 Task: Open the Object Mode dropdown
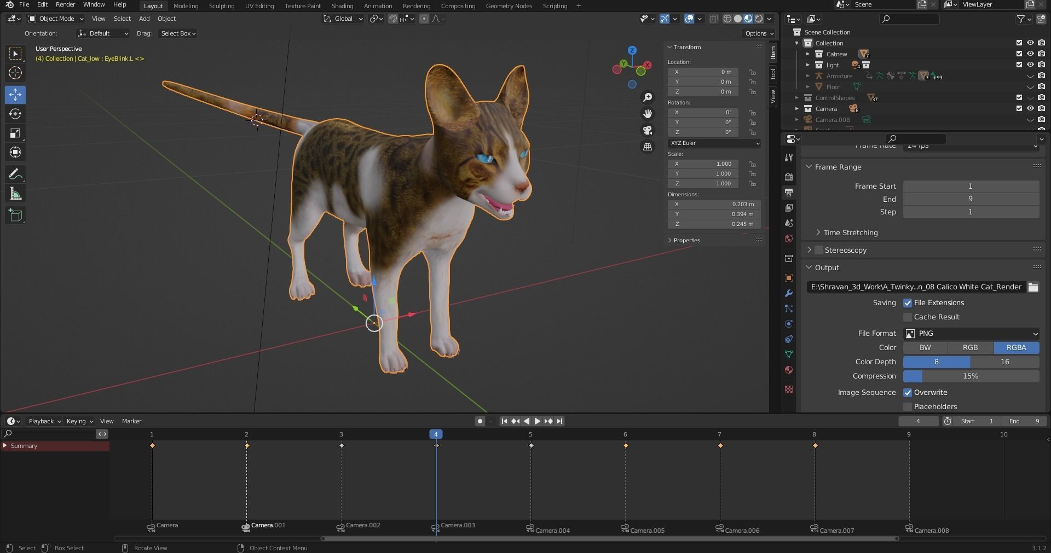click(56, 19)
